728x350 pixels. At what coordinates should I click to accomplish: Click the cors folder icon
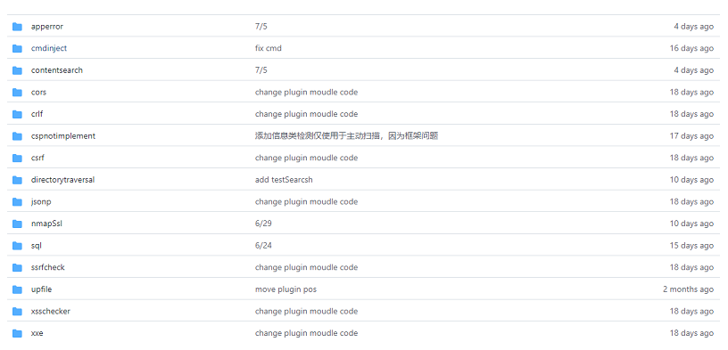(17, 93)
